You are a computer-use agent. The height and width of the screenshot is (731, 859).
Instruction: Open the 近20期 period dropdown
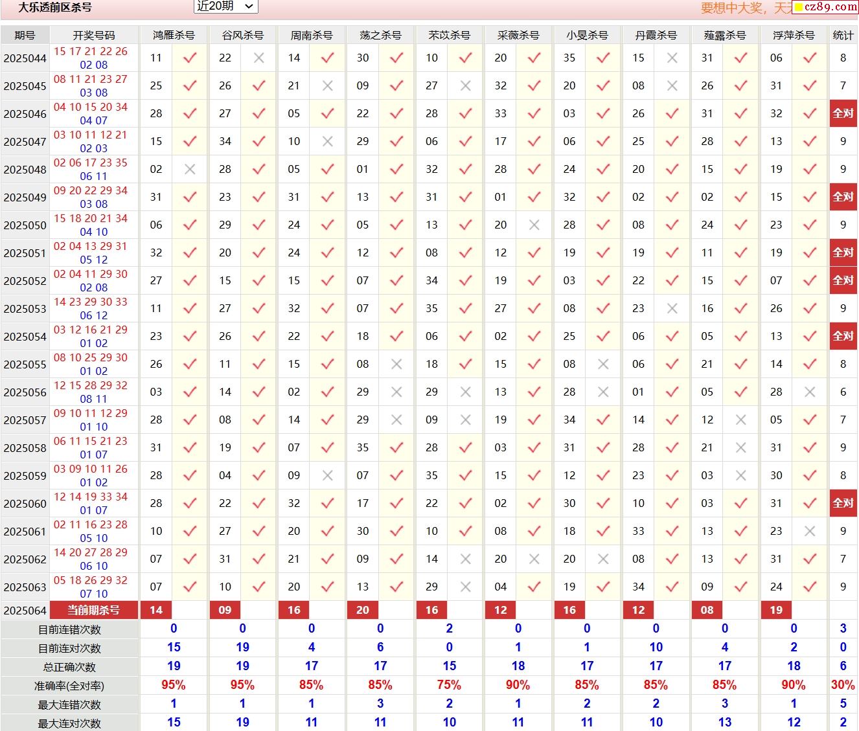point(225,6)
